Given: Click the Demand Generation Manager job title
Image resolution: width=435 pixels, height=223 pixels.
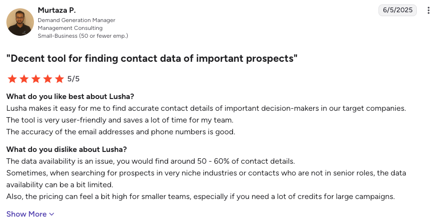Looking at the screenshot, I should 76,20.
